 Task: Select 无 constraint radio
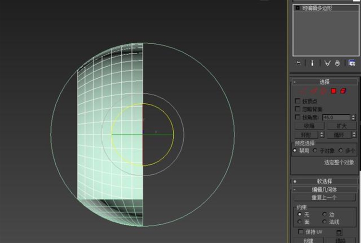[x=299, y=214]
